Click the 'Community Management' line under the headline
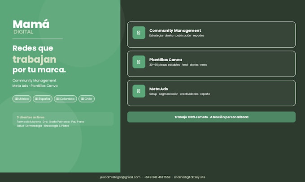The height and width of the screenshot is (182, 305). (x=35, y=80)
